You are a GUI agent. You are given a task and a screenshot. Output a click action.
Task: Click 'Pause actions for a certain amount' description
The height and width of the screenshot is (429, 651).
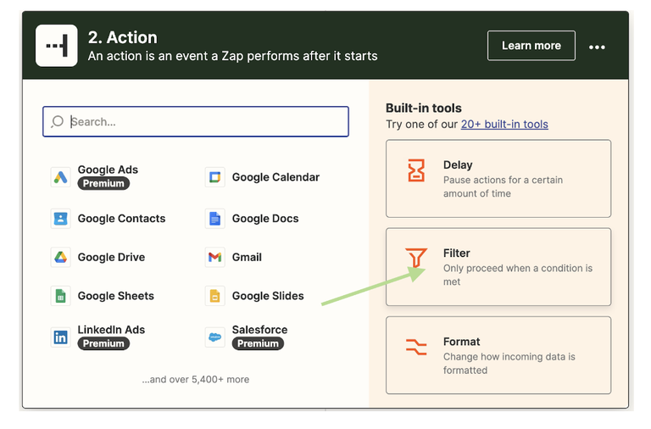[503, 187]
